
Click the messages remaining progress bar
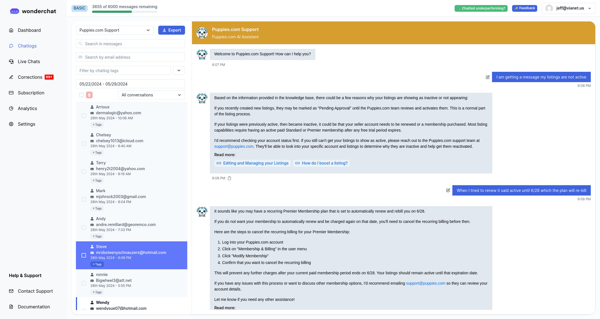coord(124,12)
